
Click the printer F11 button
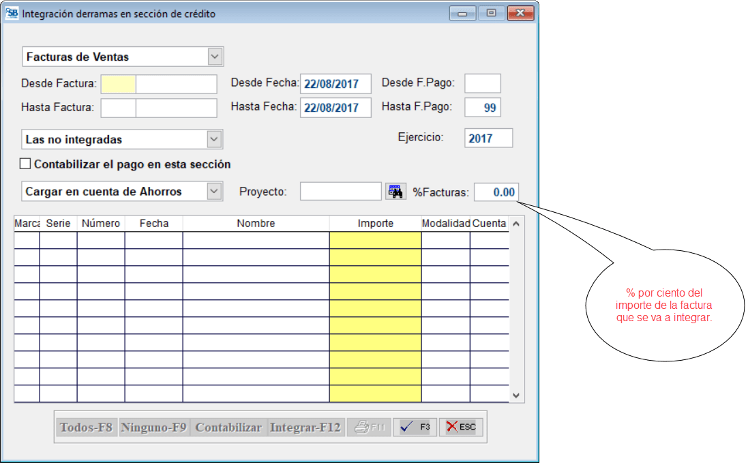coord(370,427)
